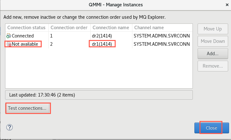Click the Add... button
This screenshot has height=140, width=231.
pos(213,54)
